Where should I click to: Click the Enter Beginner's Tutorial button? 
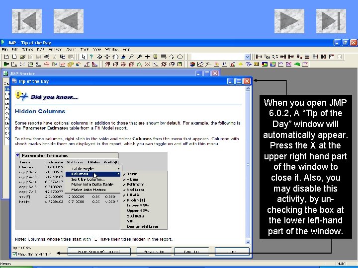(99, 252)
